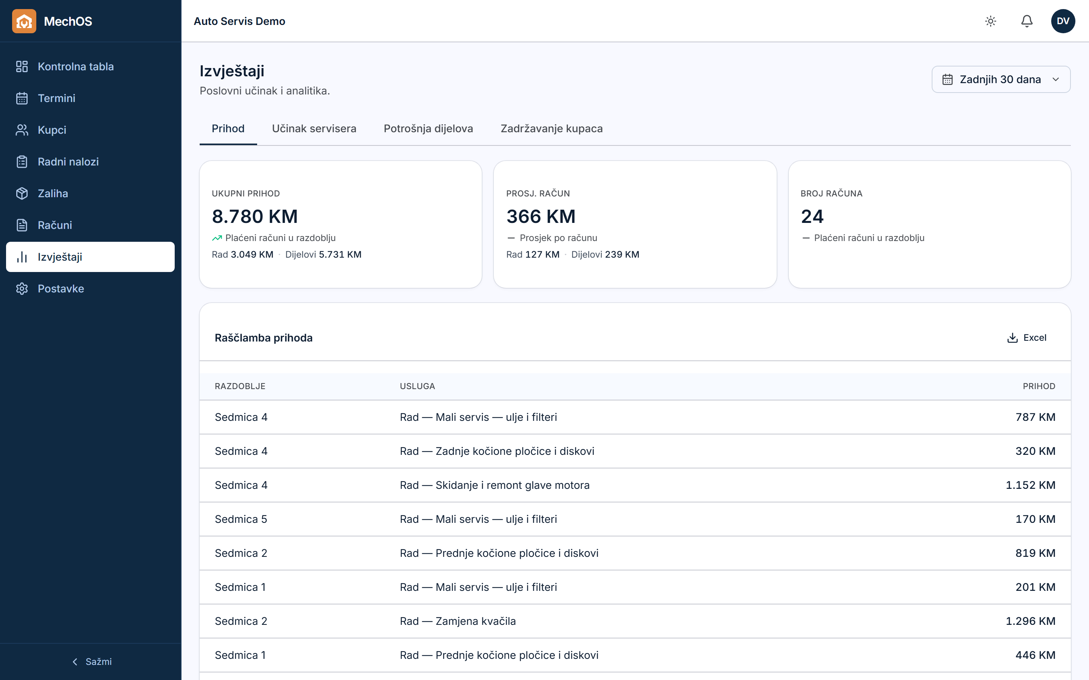Click the 446 KM revenue cell
Screen dimensions: 1089x680
(1035, 655)
